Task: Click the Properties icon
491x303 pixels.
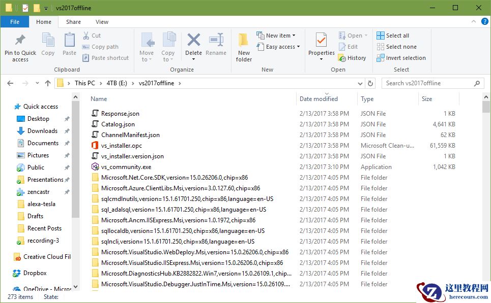Action: (x=321, y=40)
